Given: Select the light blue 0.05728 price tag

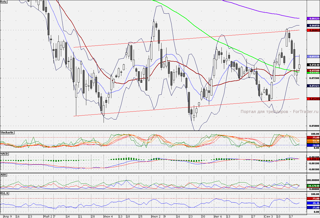Looking at the screenshot, I should (x=313, y=57).
